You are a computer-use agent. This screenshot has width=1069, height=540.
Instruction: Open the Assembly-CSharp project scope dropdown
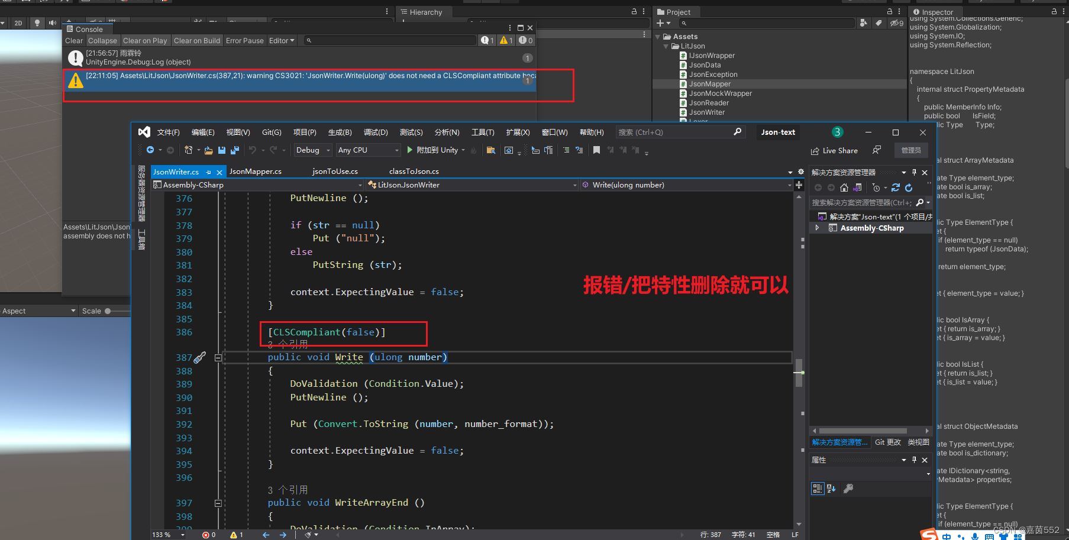(x=257, y=185)
